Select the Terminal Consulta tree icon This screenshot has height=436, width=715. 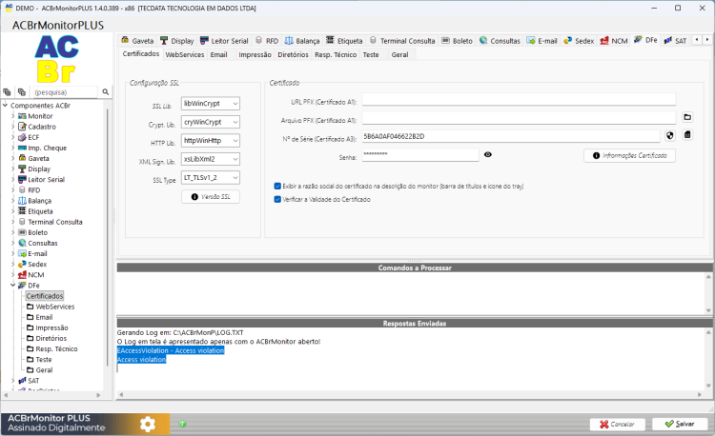[22, 222]
